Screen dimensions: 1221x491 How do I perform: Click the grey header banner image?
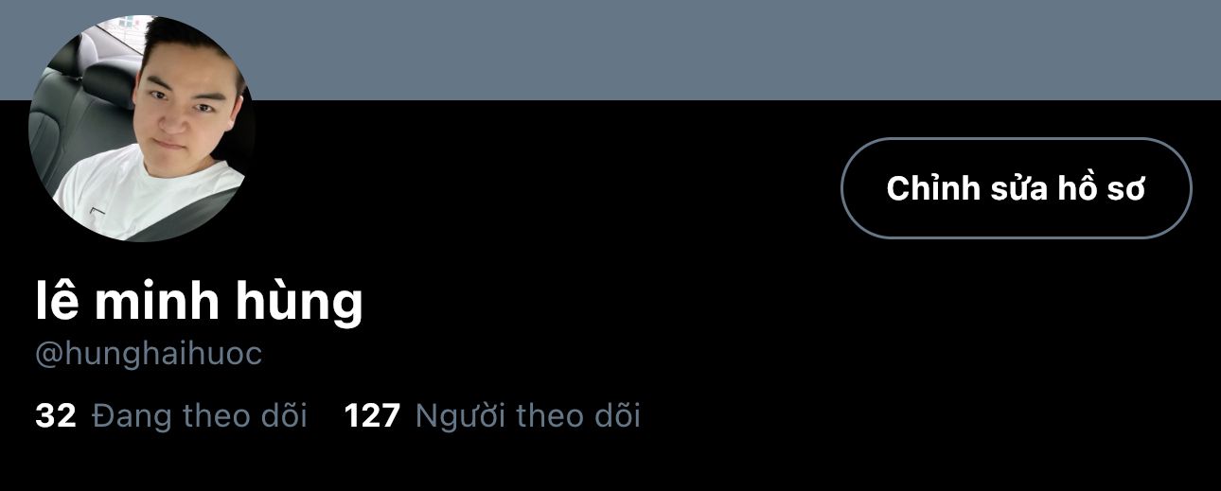pyautogui.click(x=738, y=49)
